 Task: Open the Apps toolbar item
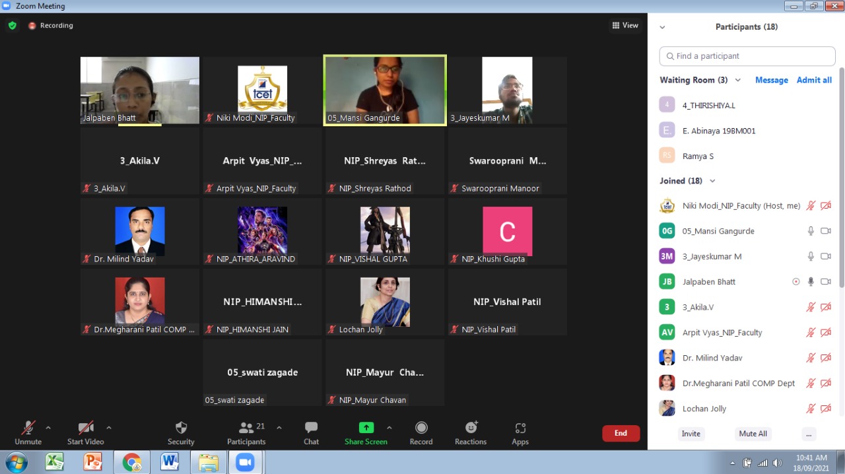coord(520,433)
